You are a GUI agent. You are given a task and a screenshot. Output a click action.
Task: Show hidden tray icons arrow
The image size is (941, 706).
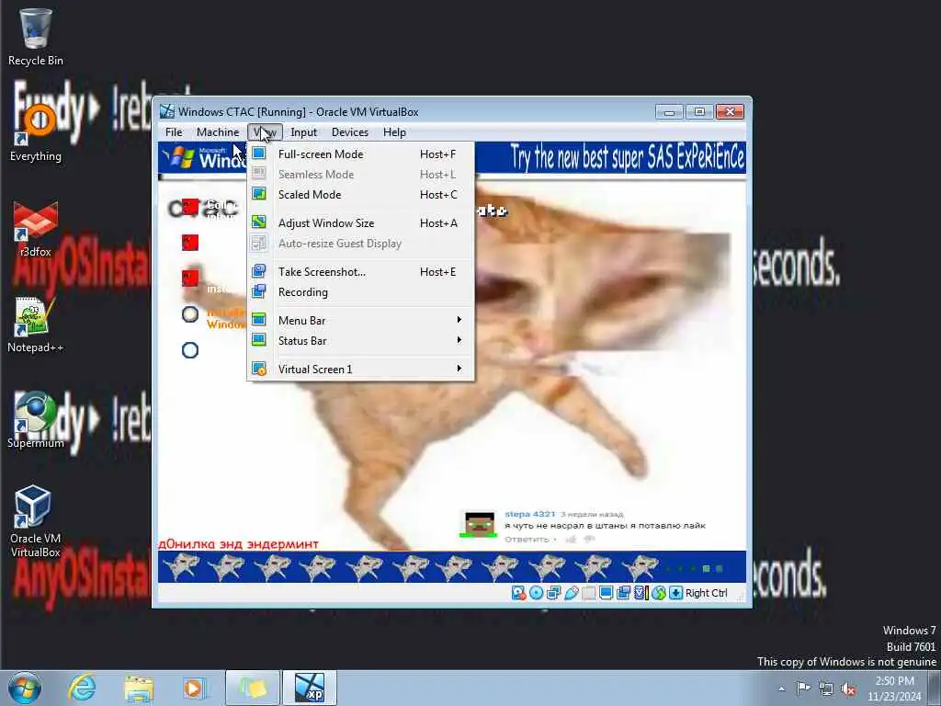pyautogui.click(x=781, y=689)
